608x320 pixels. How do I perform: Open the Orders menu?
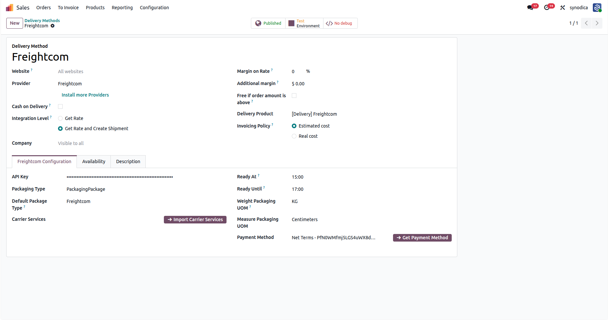pos(44,8)
